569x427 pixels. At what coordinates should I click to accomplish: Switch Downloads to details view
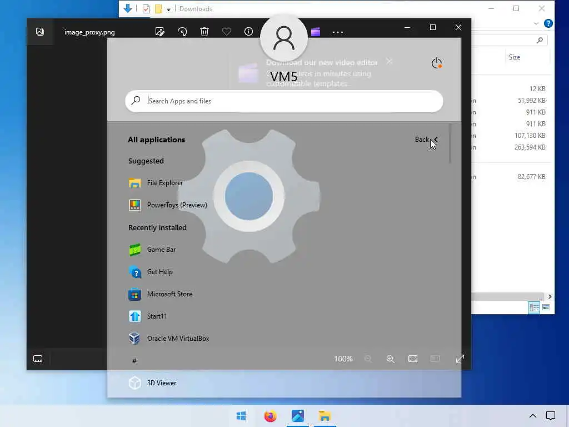[534, 307]
